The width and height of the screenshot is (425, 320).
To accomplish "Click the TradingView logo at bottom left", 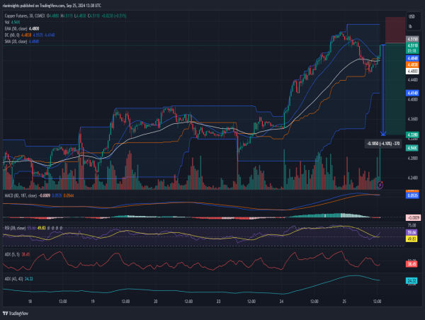I will 16,314.
